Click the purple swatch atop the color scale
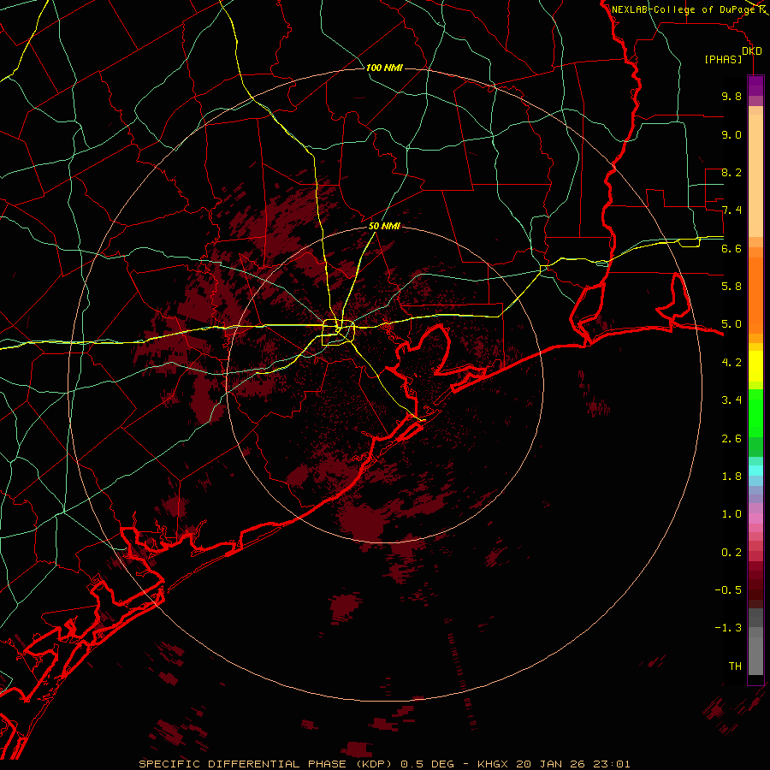The image size is (770, 770). tap(755, 86)
